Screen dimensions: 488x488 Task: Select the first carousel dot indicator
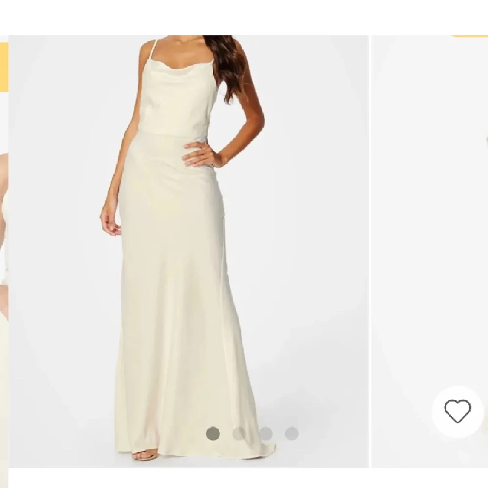pyautogui.click(x=213, y=433)
